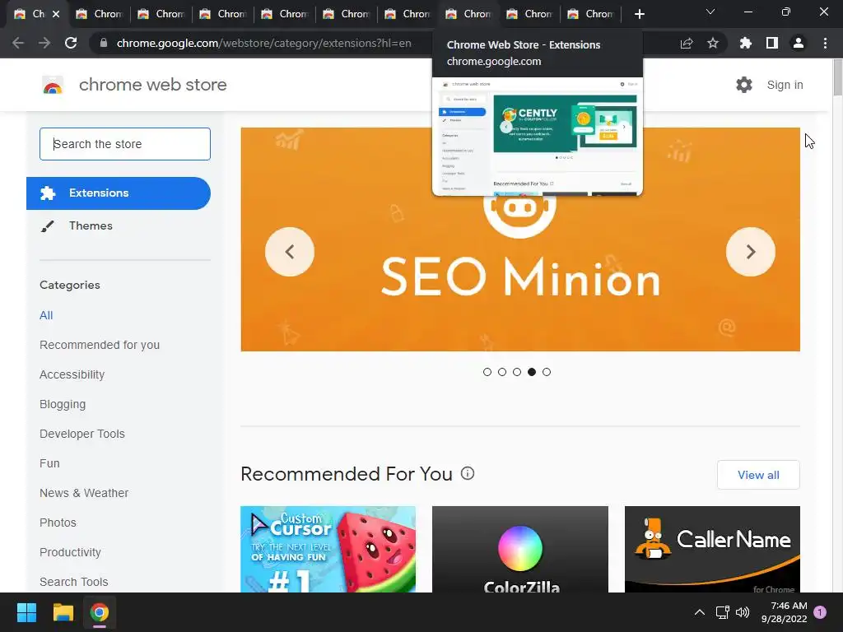Open the tab search chevron dropdown
This screenshot has width=843, height=632.
(x=710, y=12)
